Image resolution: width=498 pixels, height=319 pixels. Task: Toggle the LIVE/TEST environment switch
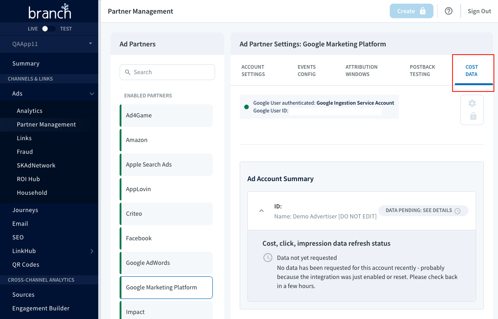pos(49,29)
